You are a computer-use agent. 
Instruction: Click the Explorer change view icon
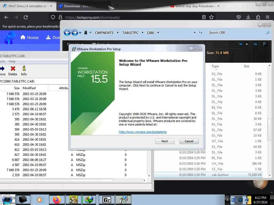241,44
